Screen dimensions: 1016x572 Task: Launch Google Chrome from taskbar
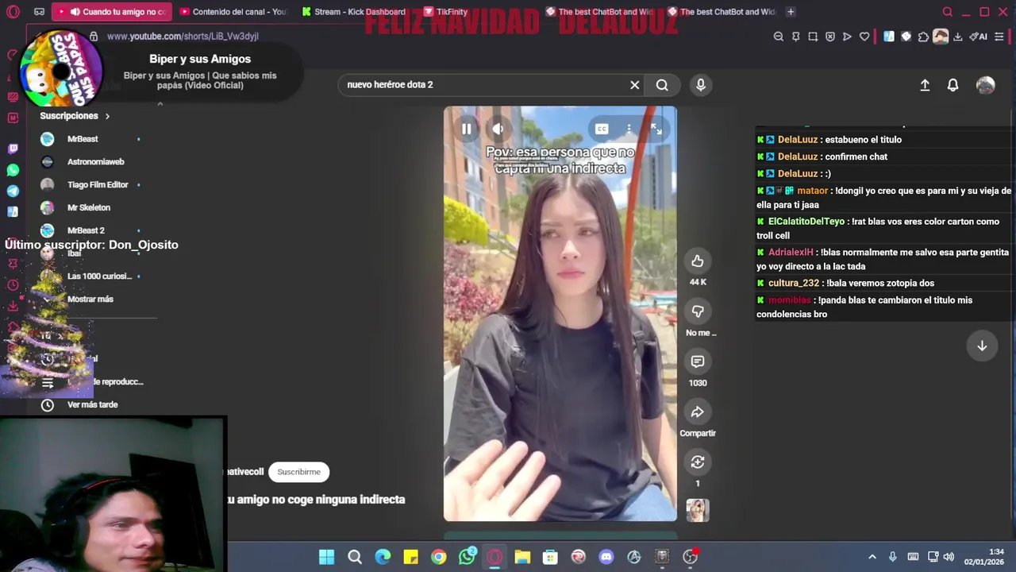tap(439, 557)
